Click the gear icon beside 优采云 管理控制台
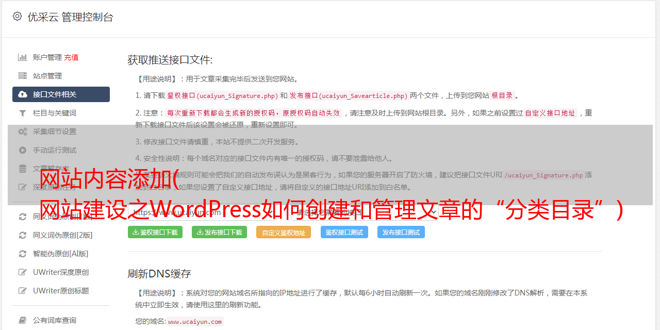Screen dimensions: 660x330 point(17,16)
